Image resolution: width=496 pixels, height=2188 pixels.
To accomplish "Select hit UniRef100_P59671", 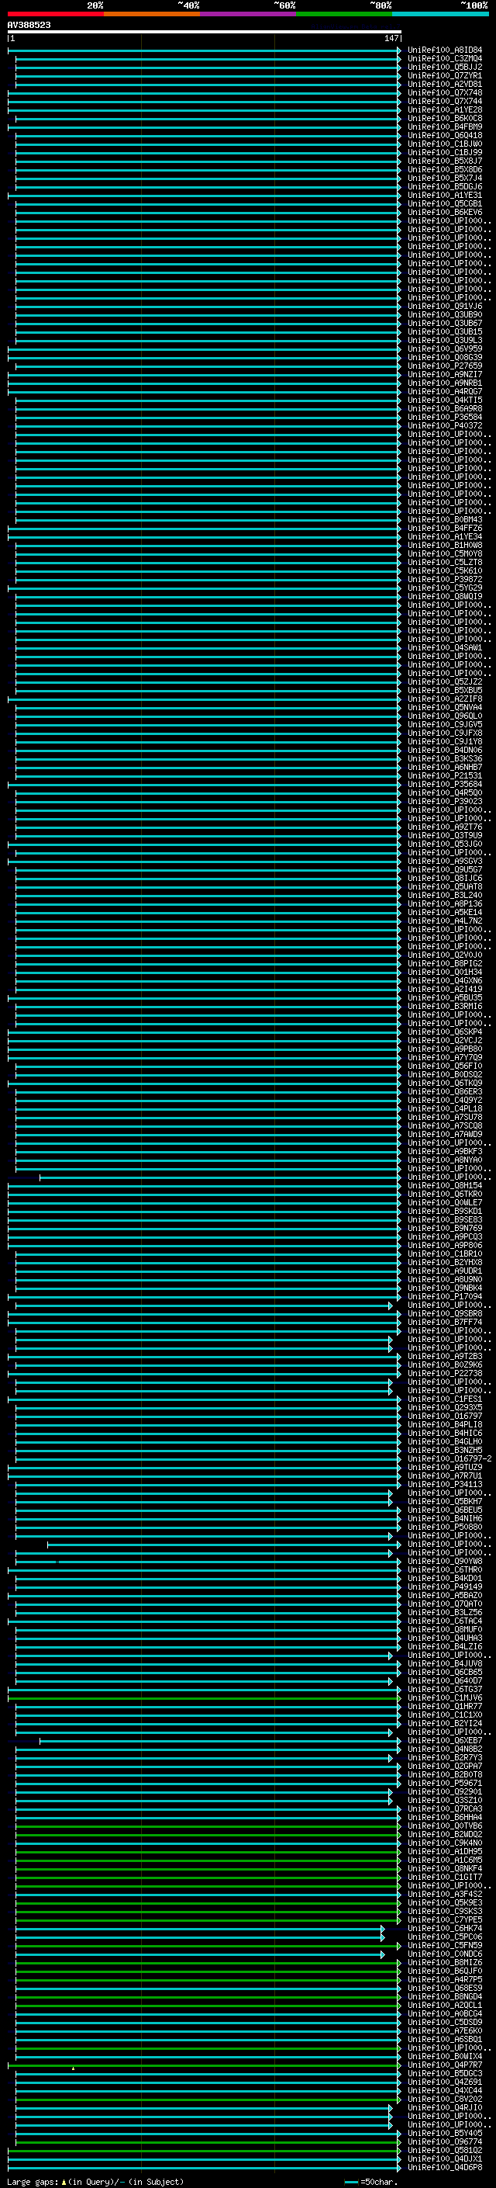I will [445, 1783].
